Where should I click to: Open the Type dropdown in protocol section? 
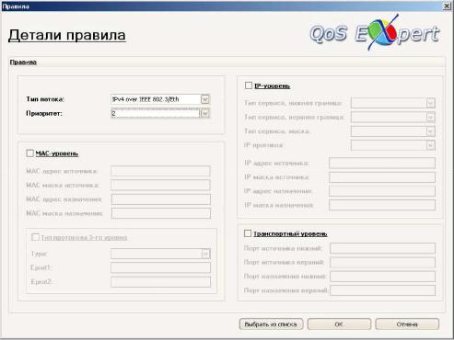click(x=205, y=254)
